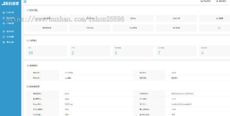Click the chart icon beside 内容统计

[x=28, y=41]
